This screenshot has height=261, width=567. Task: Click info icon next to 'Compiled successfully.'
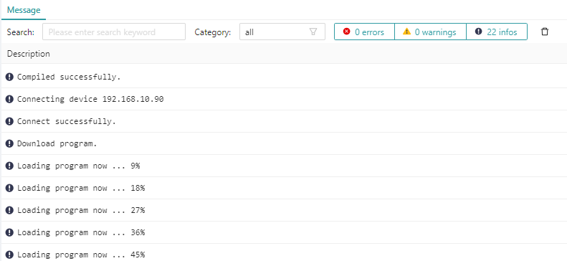[x=9, y=77]
